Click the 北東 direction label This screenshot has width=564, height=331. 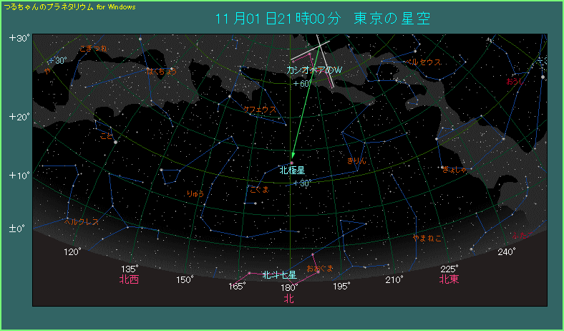point(449,279)
